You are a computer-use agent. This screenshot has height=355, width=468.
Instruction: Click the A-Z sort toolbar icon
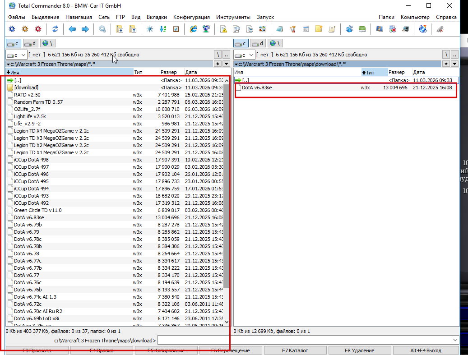pyautogui.click(x=163, y=29)
